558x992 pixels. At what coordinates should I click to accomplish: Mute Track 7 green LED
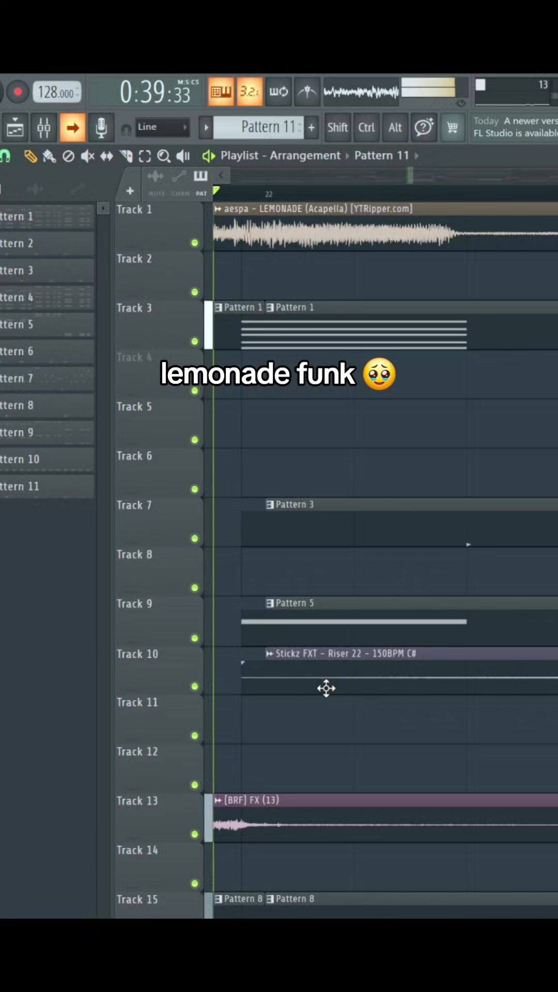point(195,539)
